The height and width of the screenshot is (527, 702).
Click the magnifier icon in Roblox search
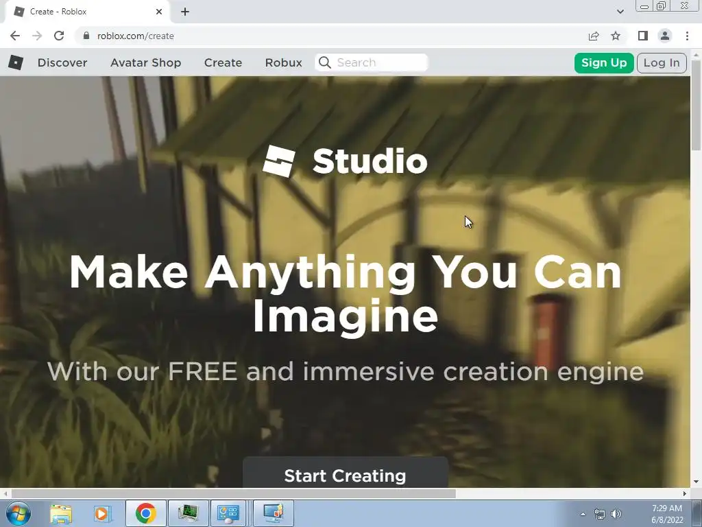(x=325, y=62)
